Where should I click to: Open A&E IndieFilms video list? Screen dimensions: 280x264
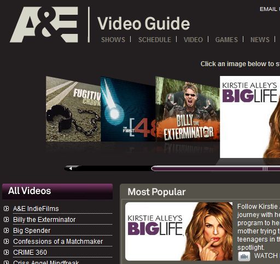click(36, 209)
